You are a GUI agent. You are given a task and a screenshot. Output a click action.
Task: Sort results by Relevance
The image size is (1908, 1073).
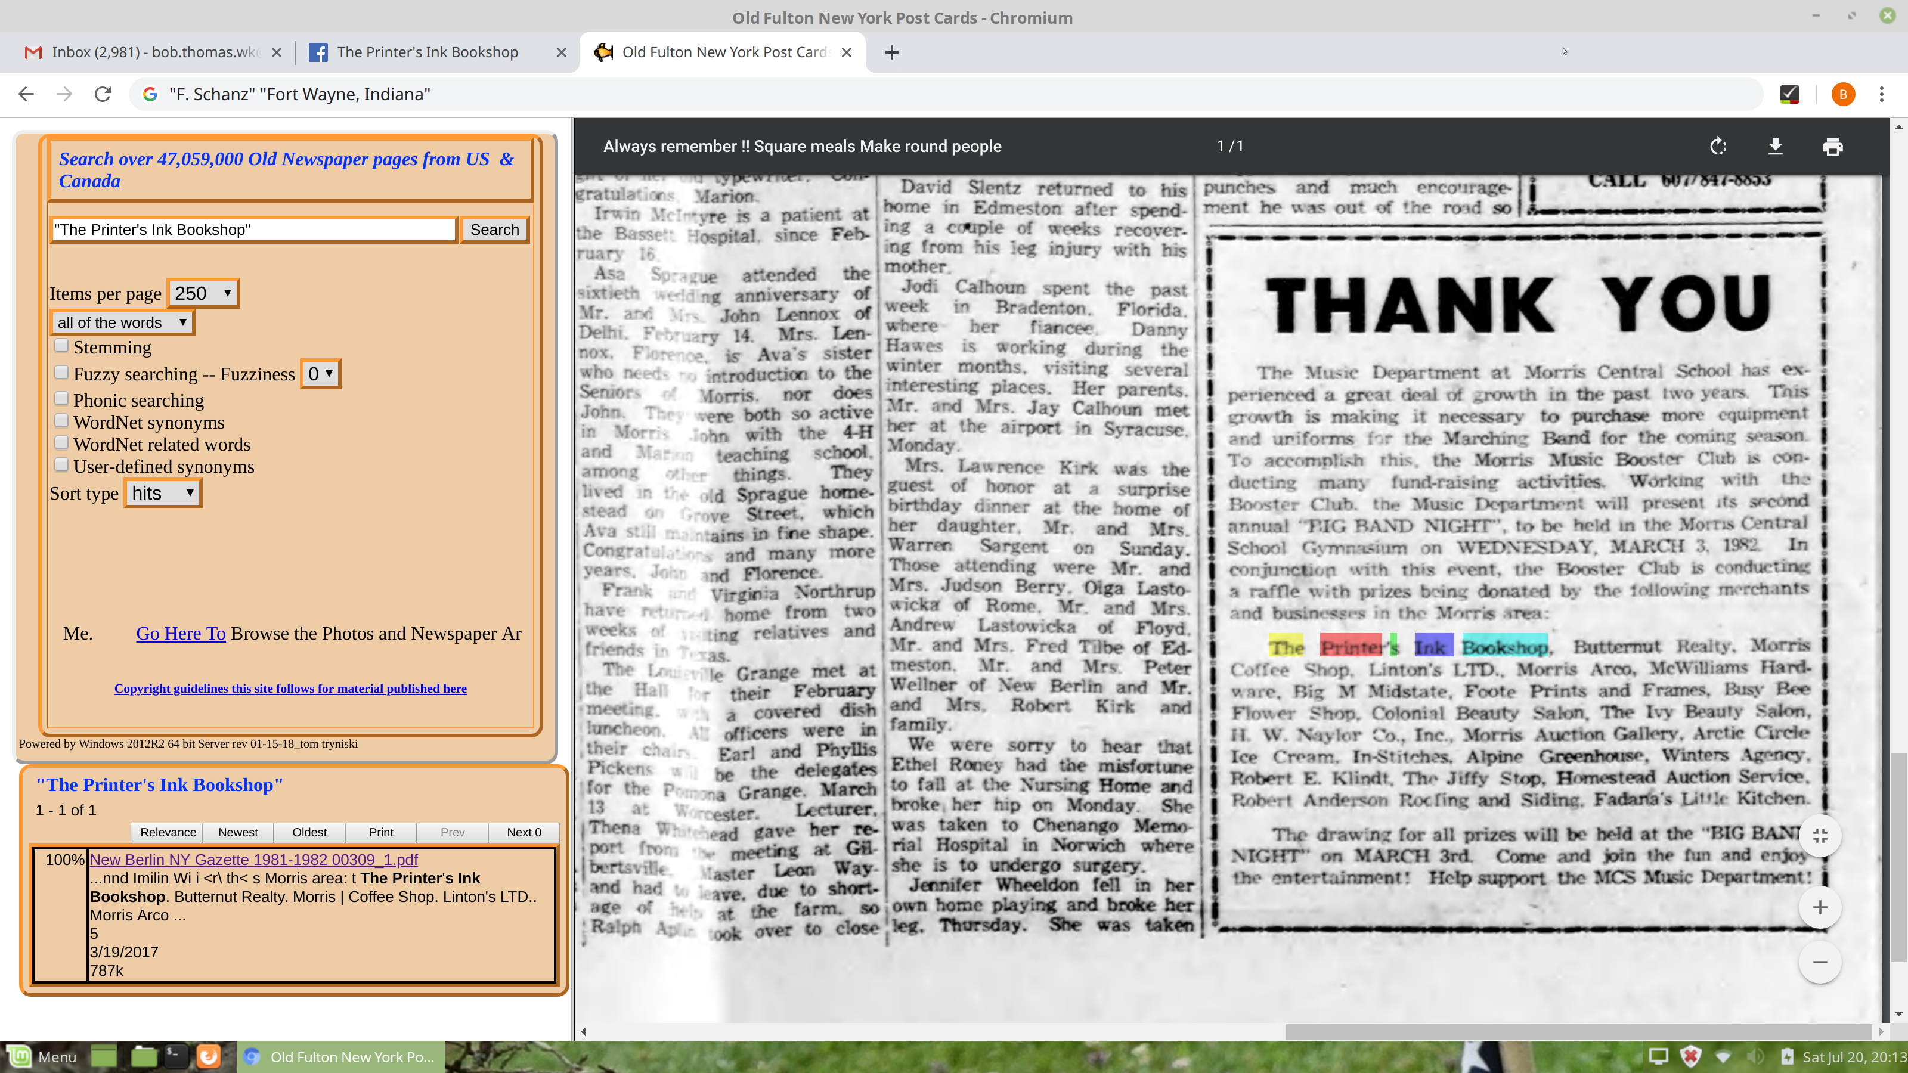coord(168,832)
